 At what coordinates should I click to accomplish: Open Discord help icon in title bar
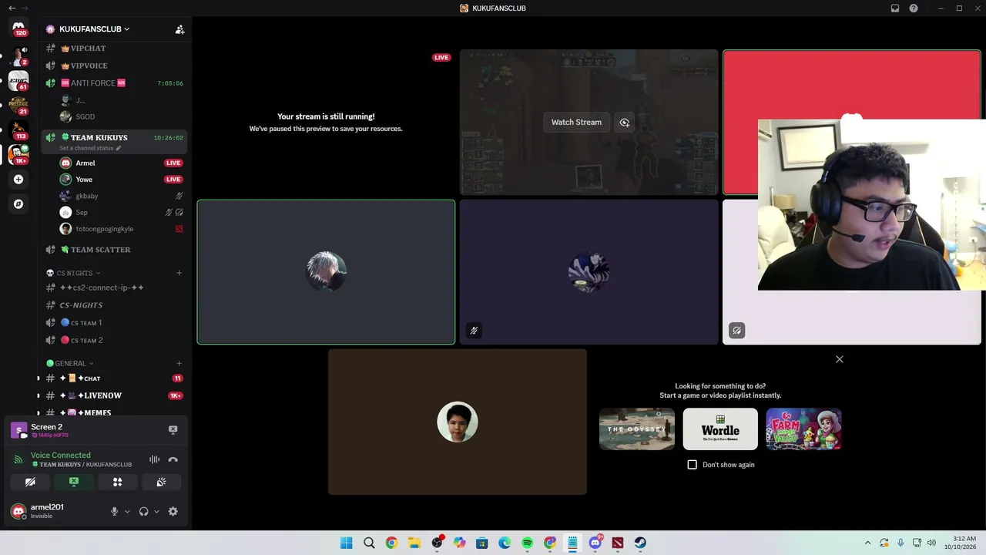[x=914, y=8]
